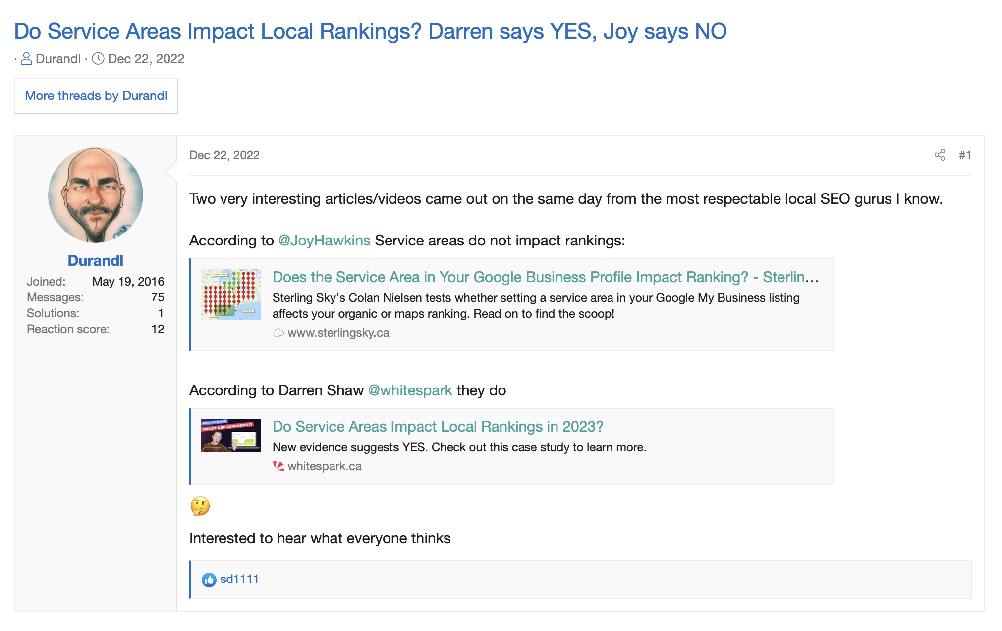Click the whitespark.ca favicon icon
This screenshot has height=631, width=1002.
278,466
